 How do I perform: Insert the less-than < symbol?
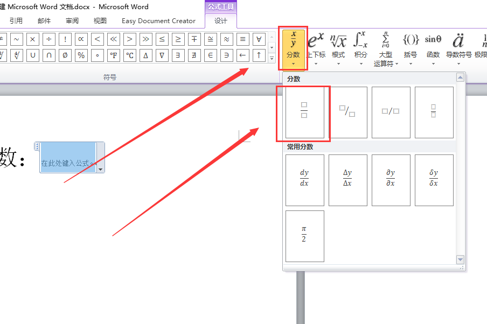(x=97, y=39)
